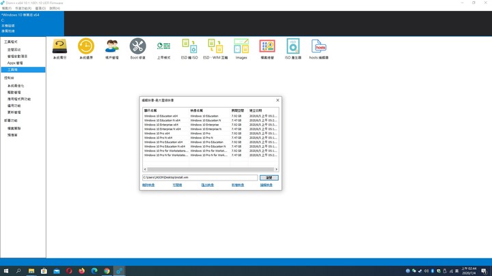492x276 pixels.
Task: Click the volume speaker tray icon
Action: tap(426, 271)
